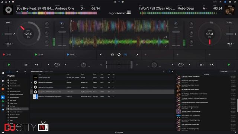The image size is (238, 134).
Task: Click the deck 1 tempo slider handle
Action: [x=8, y=34]
